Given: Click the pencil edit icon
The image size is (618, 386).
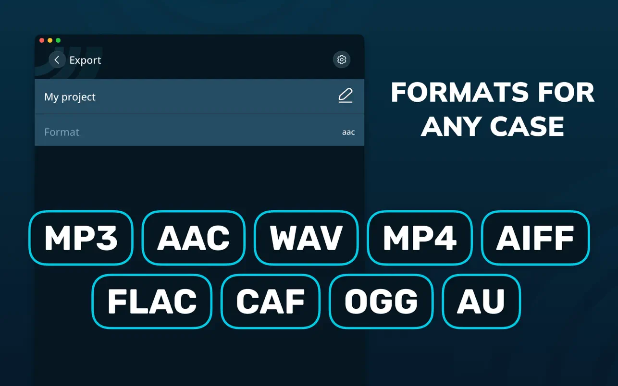Looking at the screenshot, I should [345, 96].
